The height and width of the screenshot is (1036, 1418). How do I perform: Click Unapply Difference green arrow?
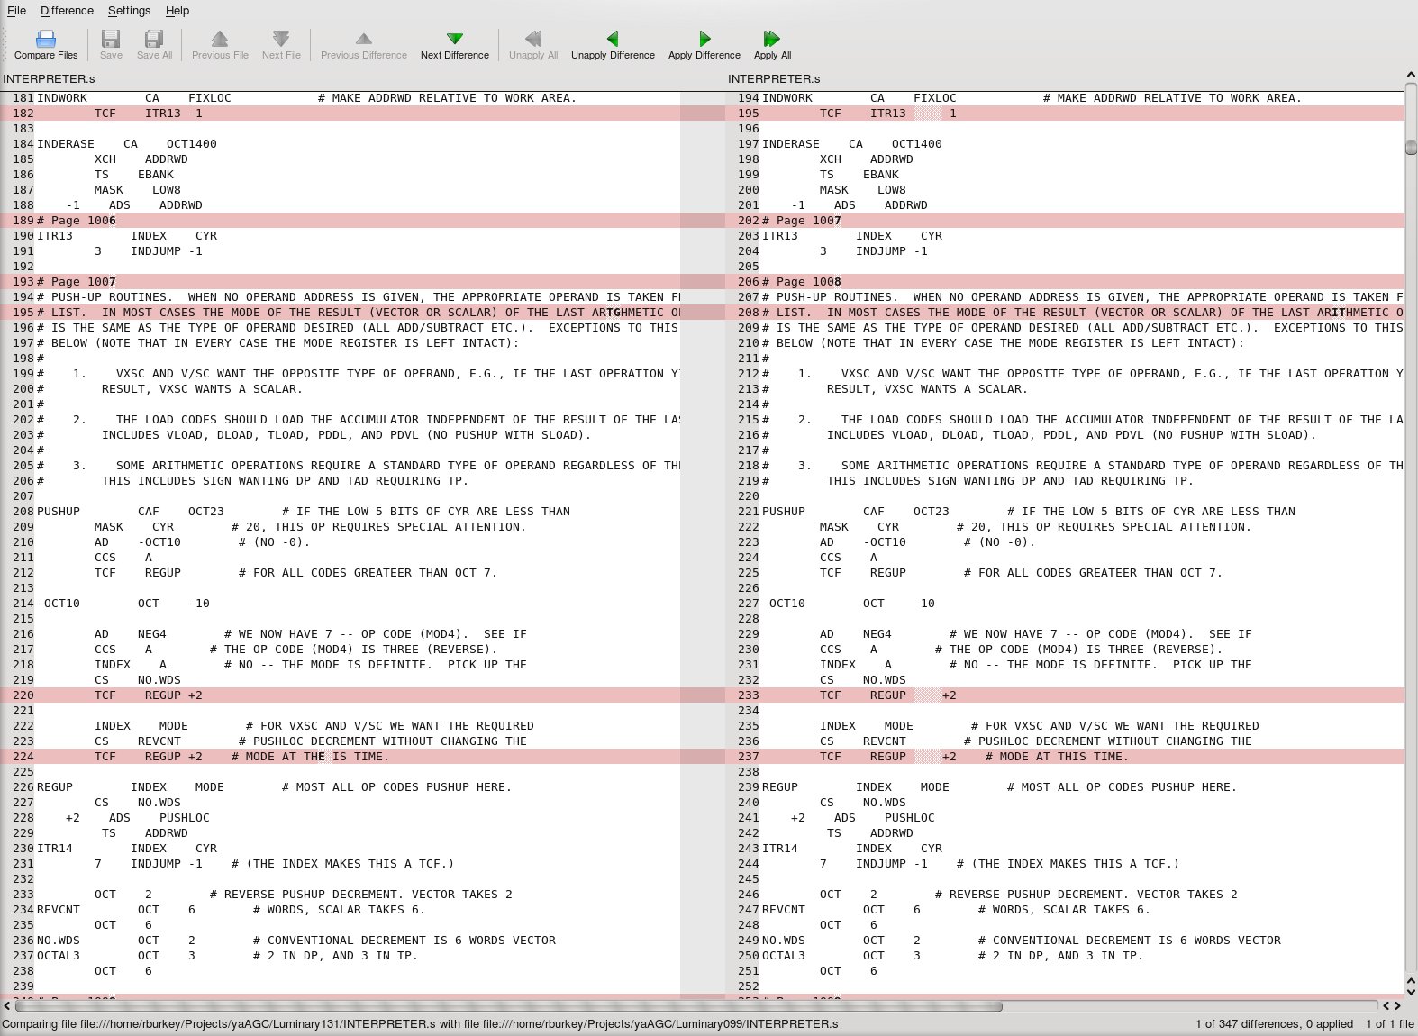tap(613, 39)
